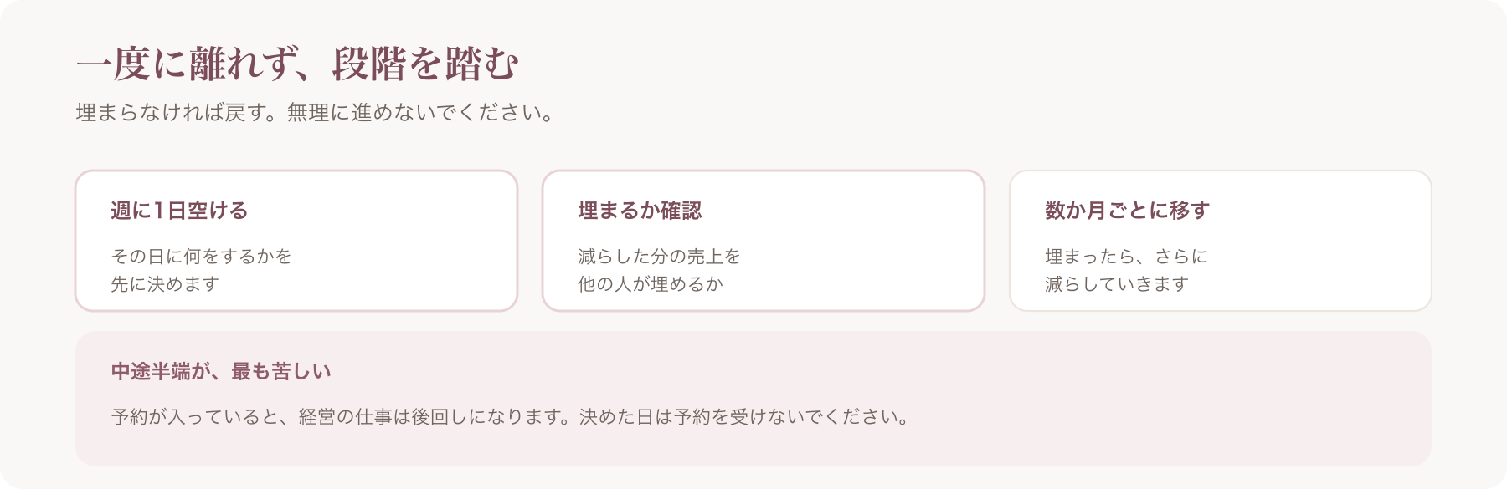The height and width of the screenshot is (489, 1507).
Task: Click the line 他の人が埋めるか
Action: coord(651,284)
